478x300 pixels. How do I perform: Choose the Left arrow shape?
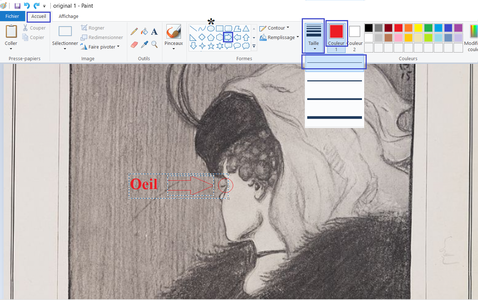[x=237, y=37]
